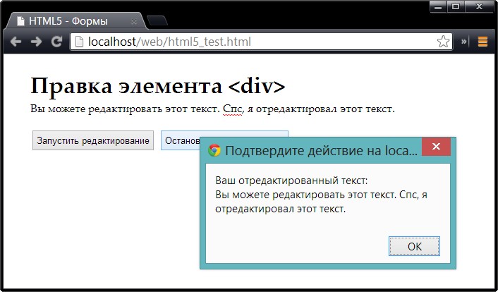This screenshot has height=292, width=498.
Task: Click the dialog text Ваш отредактированный текст:
Action: click(x=291, y=181)
